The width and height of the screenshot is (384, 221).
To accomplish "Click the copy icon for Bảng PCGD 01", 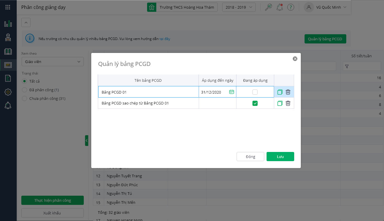I will tap(280, 92).
